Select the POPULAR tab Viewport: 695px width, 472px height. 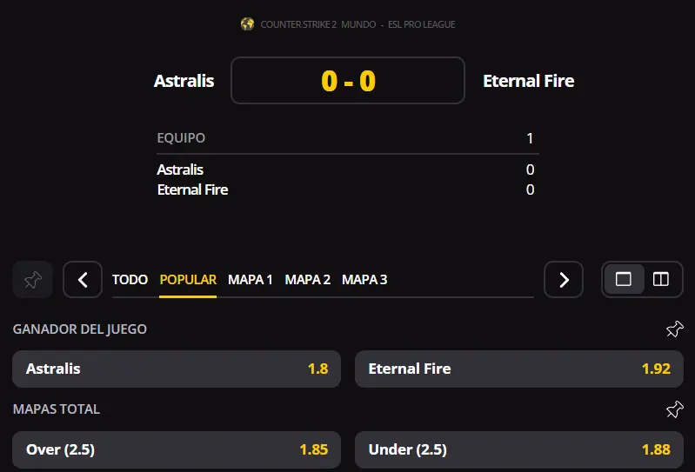(x=188, y=279)
